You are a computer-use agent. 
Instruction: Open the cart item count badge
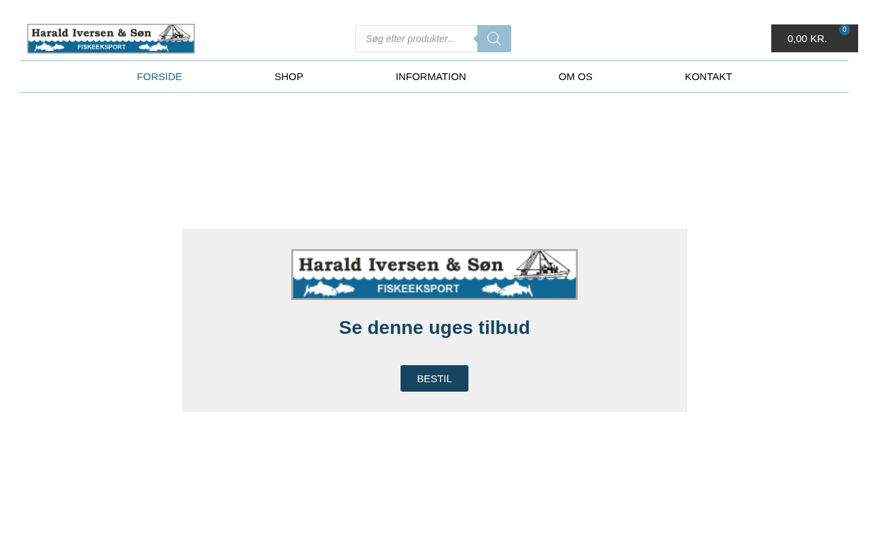tap(845, 30)
